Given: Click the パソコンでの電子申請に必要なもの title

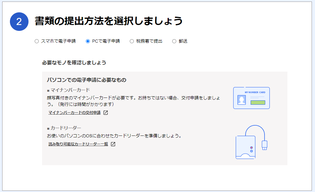Looking at the screenshot, I should coord(86,80).
